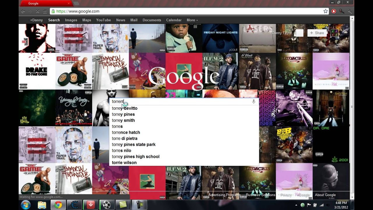373x210 pixels.
Task: Click the browser forward arrow
Action: point(30,11)
